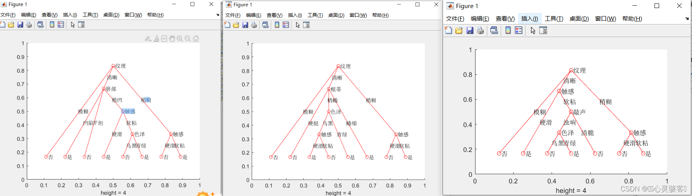Viewport: 692px width, 196px height.
Task: Open file icon in right Figure window
Action: 459,31
